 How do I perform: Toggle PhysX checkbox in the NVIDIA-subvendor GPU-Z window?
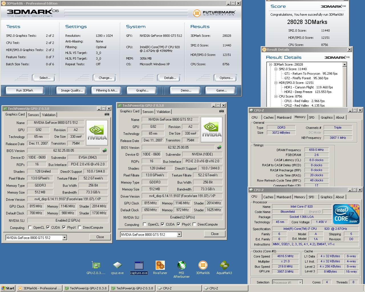click(179, 224)
